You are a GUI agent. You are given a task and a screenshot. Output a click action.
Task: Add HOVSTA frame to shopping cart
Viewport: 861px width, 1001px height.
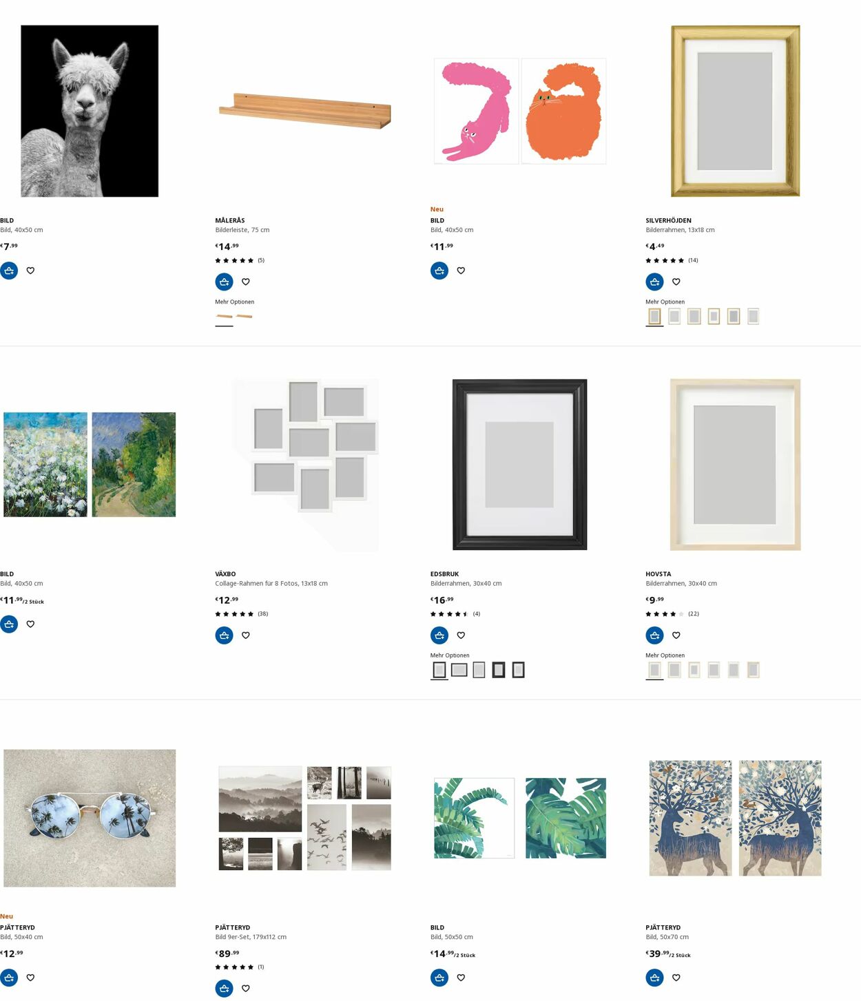pyautogui.click(x=655, y=635)
